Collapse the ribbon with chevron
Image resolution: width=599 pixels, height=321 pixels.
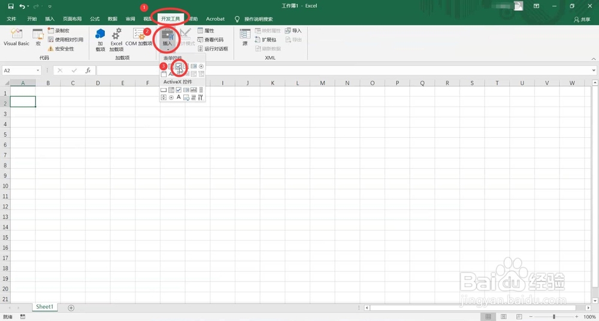pos(594,59)
